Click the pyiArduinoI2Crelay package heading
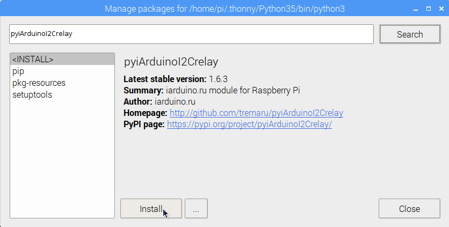The height and width of the screenshot is (227, 449). [171, 62]
